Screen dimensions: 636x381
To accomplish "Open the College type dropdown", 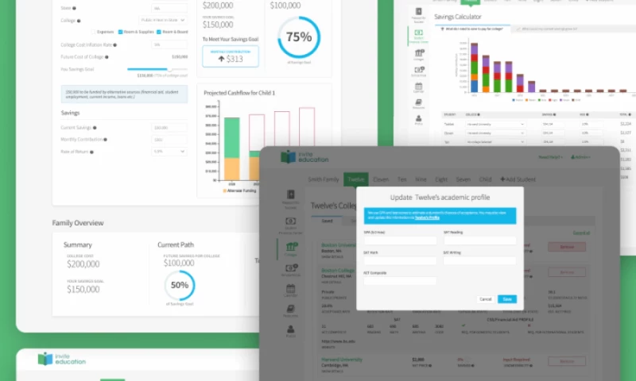I will pyautogui.click(x=163, y=19).
